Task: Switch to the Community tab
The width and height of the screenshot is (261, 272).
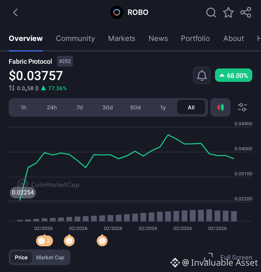Action: [75, 38]
